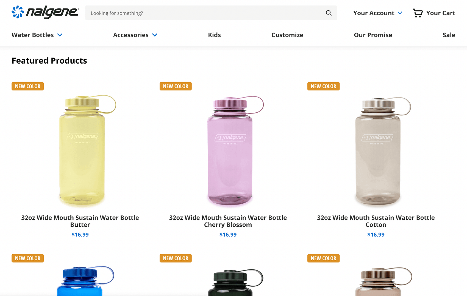Expand the Water Bottles dropdown menu
467x296 pixels.
(x=37, y=35)
